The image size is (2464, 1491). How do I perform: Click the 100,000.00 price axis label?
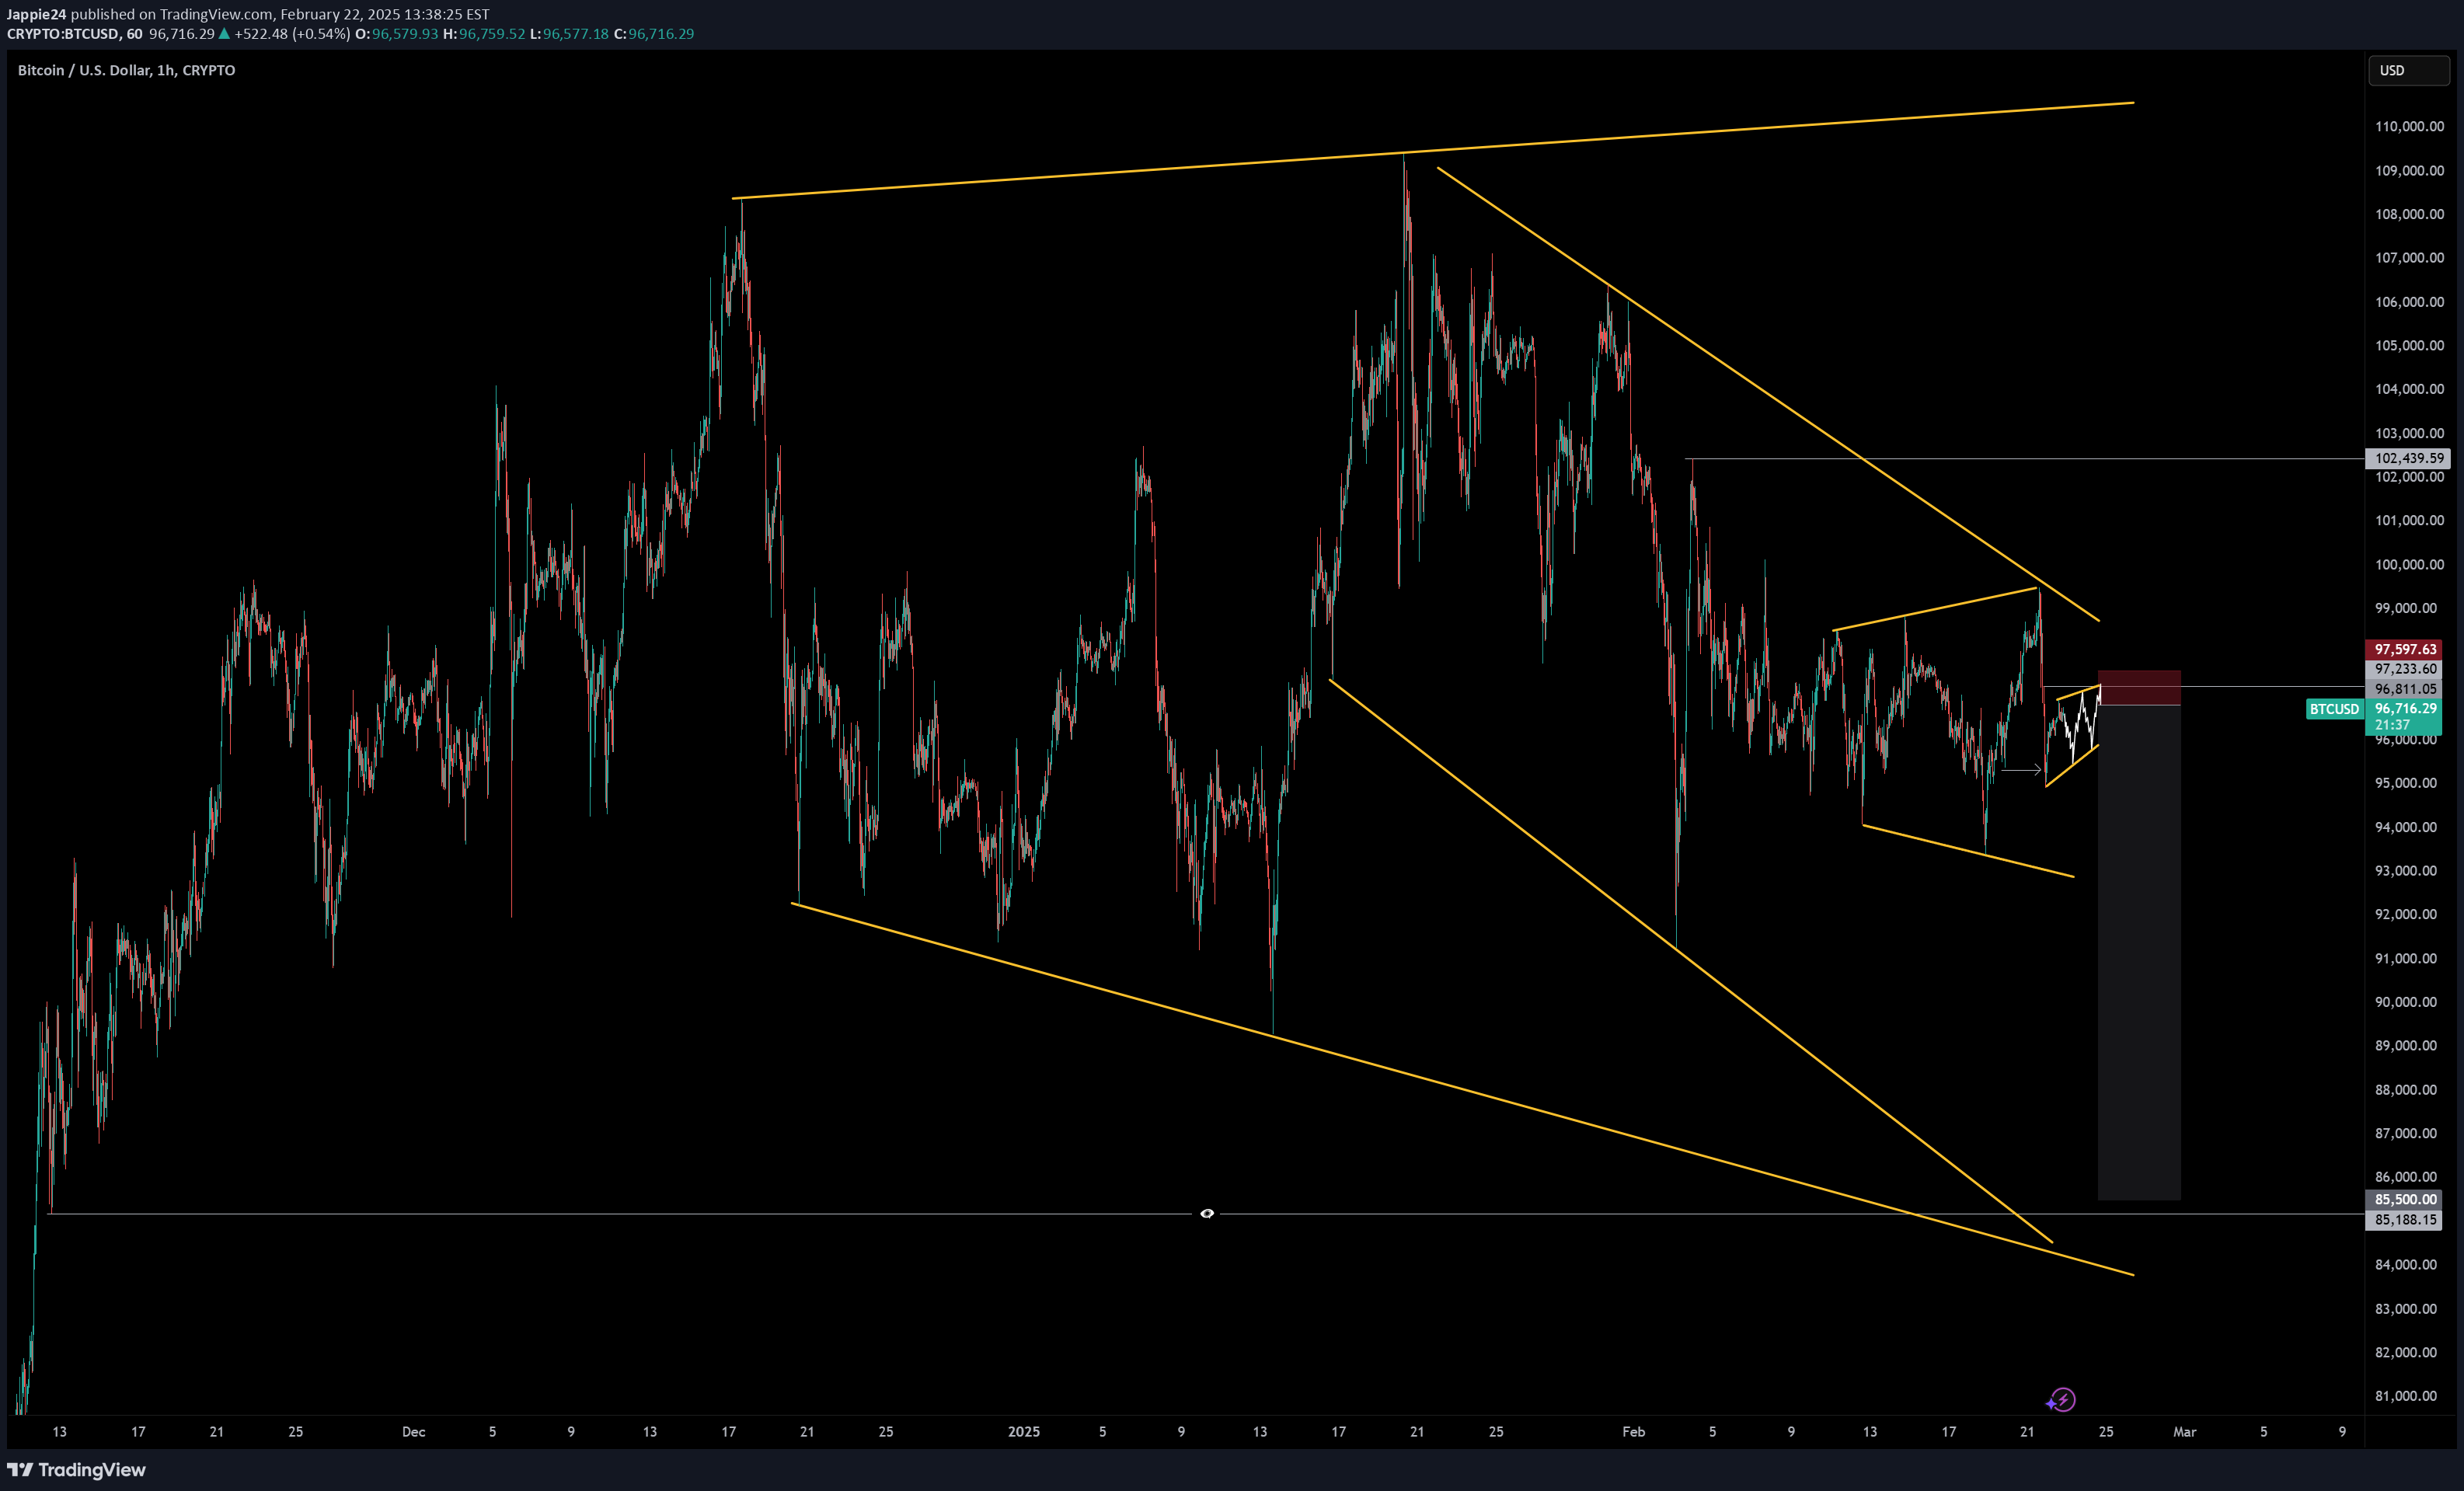pyautogui.click(x=2409, y=564)
